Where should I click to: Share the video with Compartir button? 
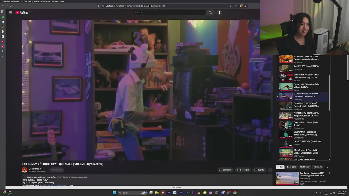point(225,170)
